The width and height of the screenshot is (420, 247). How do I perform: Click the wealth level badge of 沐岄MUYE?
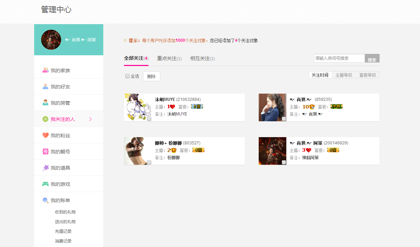[x=197, y=107]
